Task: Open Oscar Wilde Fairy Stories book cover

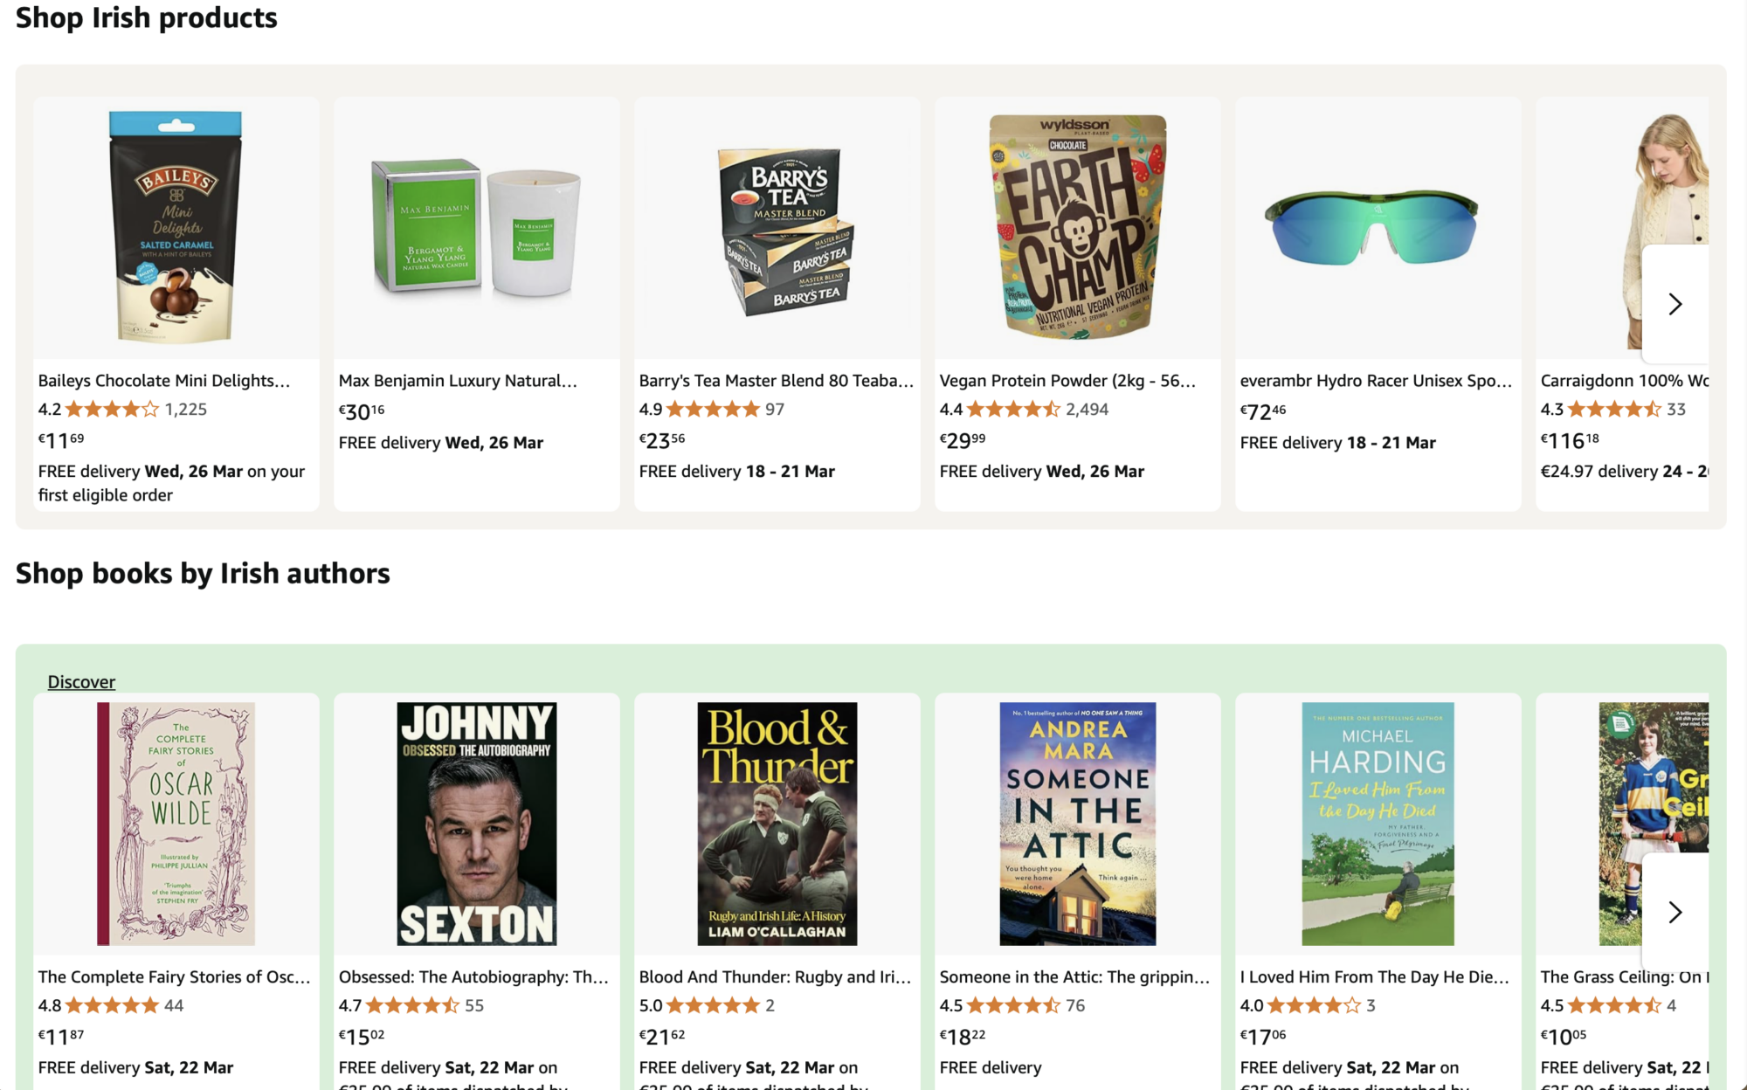Action: click(x=176, y=824)
